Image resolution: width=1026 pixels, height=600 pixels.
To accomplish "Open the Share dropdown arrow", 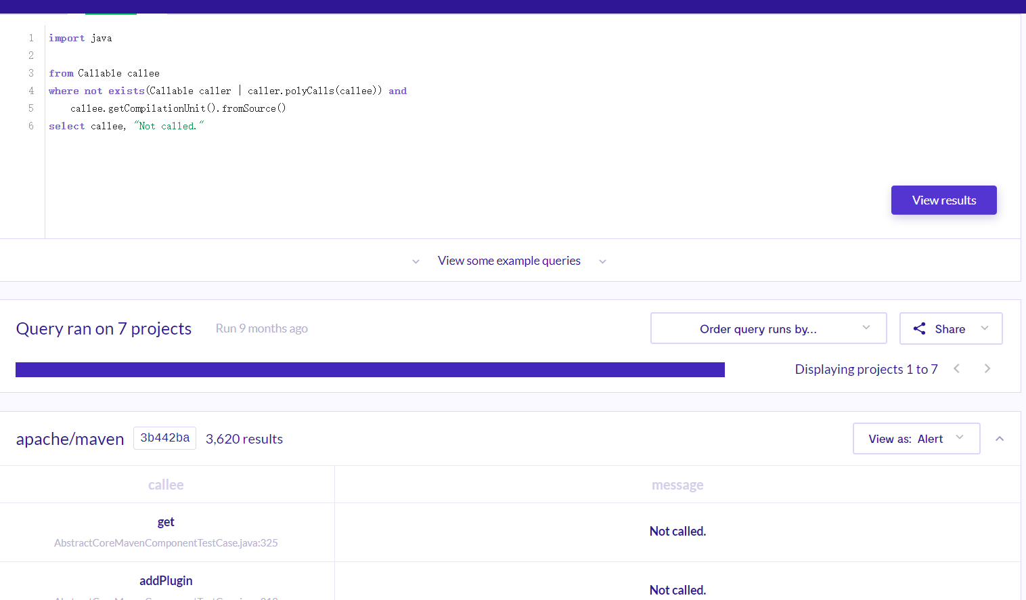I will 985,328.
